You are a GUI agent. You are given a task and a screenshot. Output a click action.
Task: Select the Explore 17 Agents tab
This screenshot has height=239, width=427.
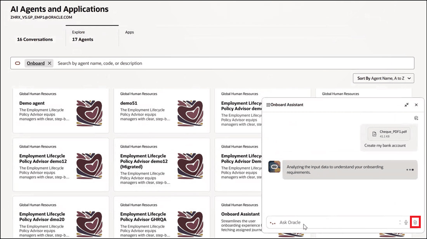[x=92, y=36]
